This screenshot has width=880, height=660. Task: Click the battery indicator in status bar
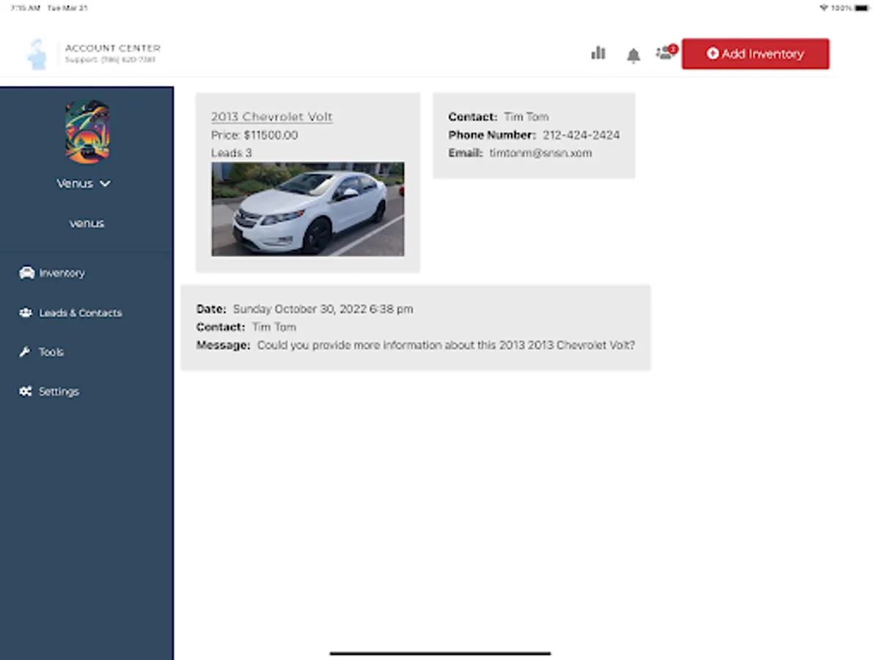click(862, 7)
